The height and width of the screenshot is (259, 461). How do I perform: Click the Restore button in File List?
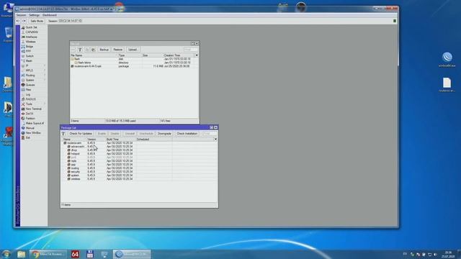pyautogui.click(x=117, y=50)
